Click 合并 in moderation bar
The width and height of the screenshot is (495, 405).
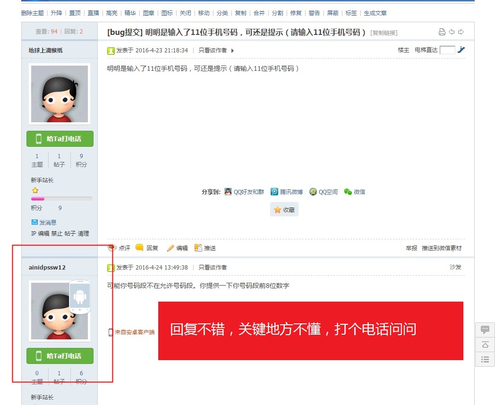point(259,13)
